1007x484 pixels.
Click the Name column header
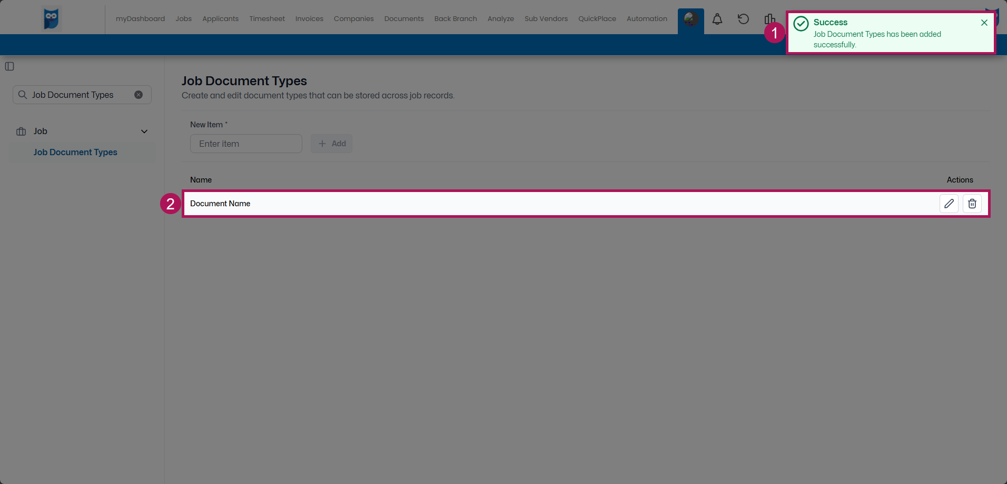[201, 180]
